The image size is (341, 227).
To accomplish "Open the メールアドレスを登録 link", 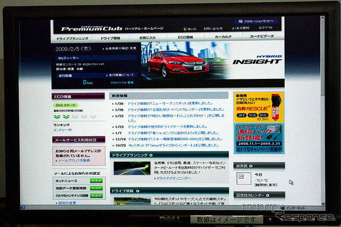I will pos(73,160).
